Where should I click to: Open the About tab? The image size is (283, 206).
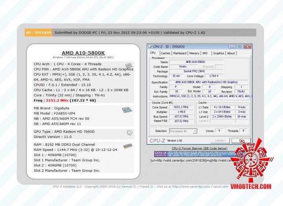(x=231, y=53)
